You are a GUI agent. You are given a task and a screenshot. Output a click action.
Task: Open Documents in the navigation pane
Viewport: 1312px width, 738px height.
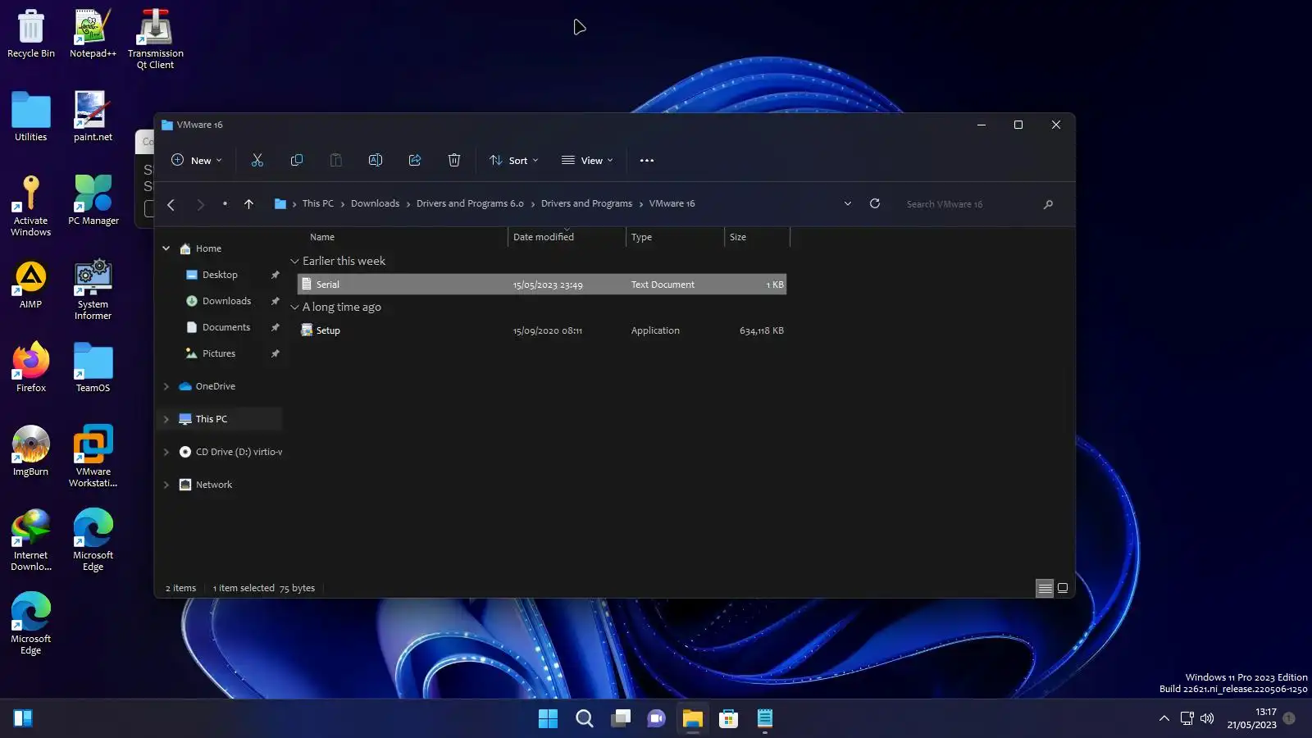[x=226, y=327]
